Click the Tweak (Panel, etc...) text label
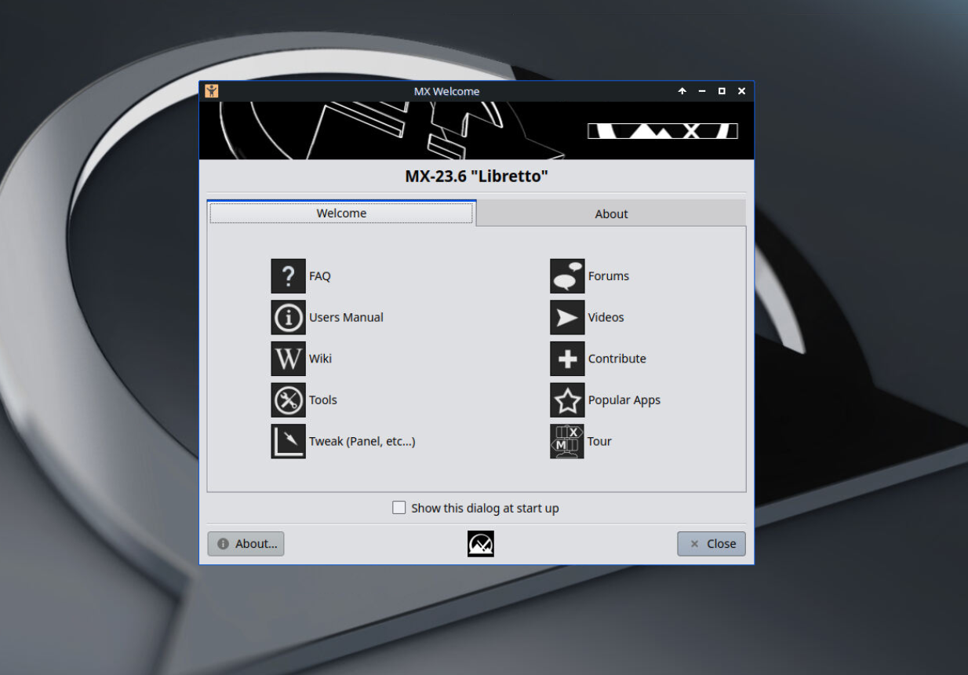The width and height of the screenshot is (968, 675). 362,441
